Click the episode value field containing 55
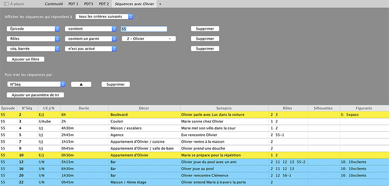This screenshot has height=186, width=389. [144, 29]
